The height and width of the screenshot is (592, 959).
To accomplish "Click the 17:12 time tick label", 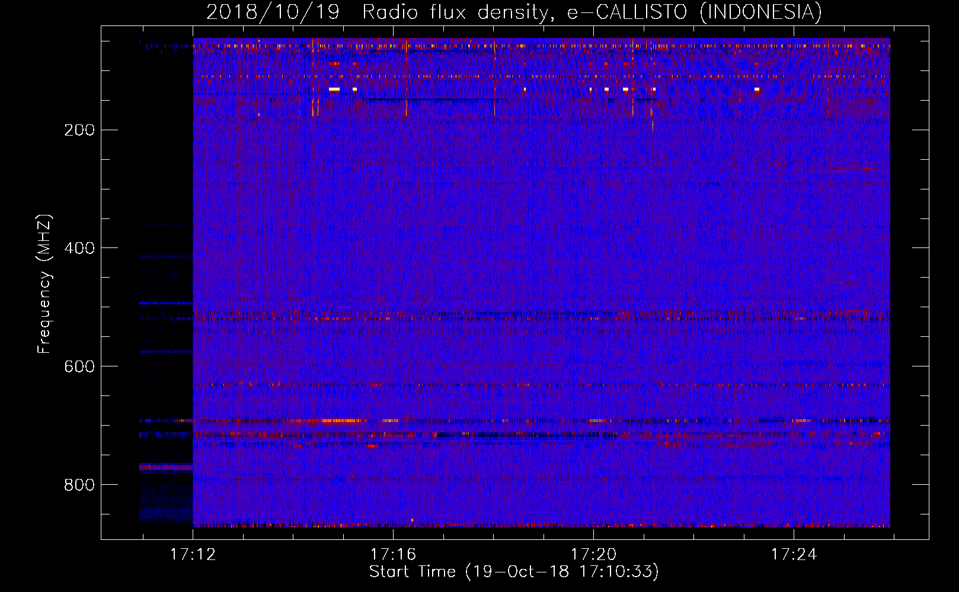I will tap(193, 555).
